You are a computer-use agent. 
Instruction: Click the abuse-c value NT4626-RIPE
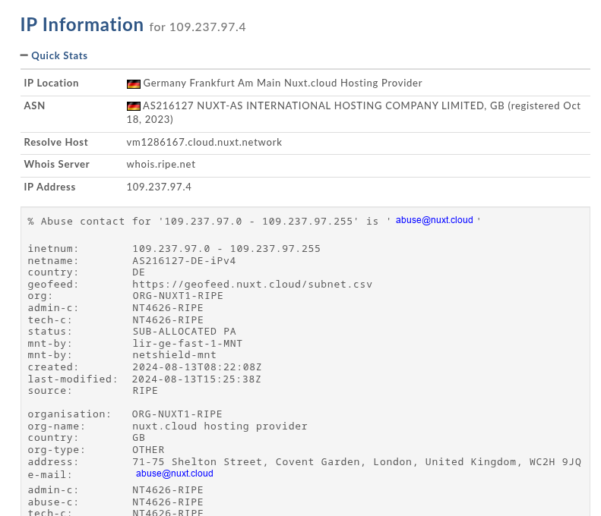(168, 502)
